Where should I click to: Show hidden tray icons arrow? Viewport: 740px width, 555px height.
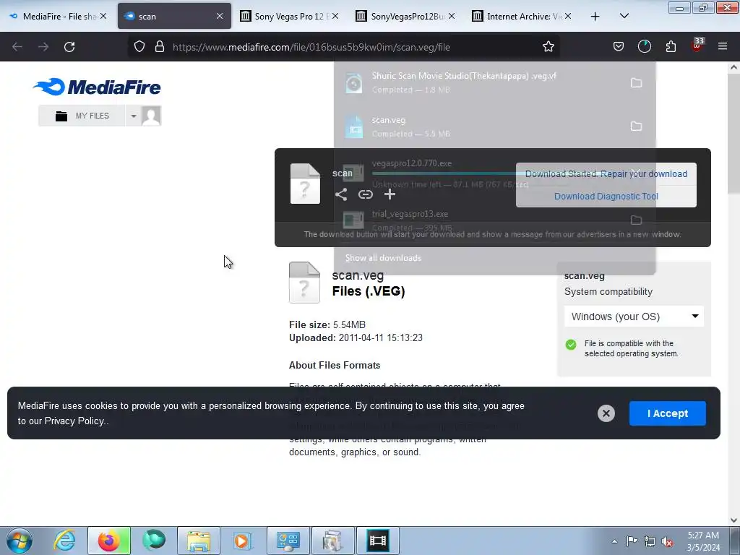click(x=614, y=541)
